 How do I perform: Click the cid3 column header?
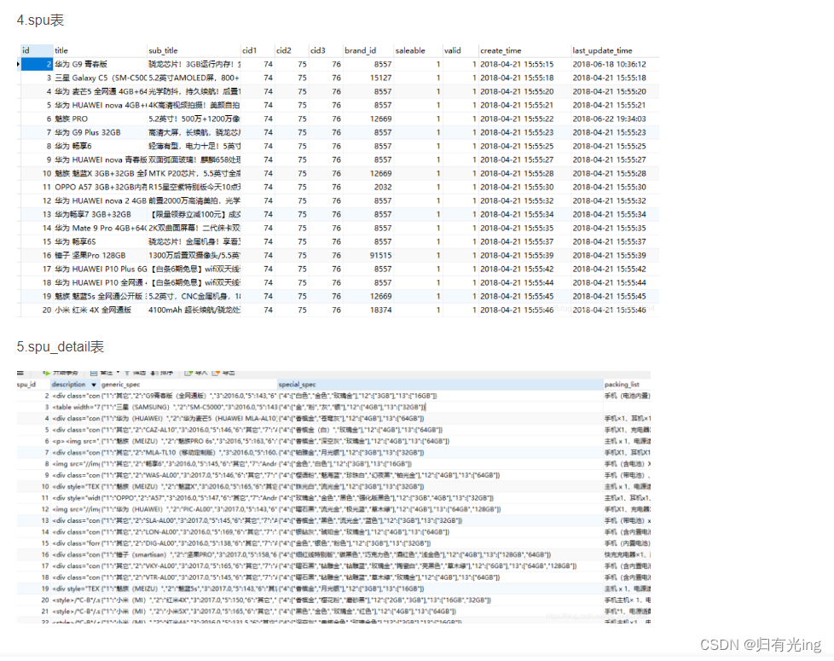326,50
